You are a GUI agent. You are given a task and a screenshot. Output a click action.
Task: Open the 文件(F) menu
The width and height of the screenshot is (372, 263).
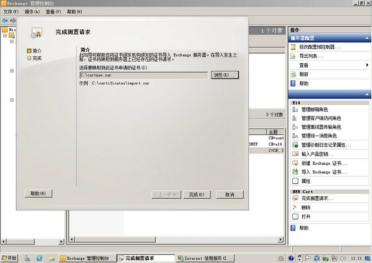click(x=11, y=12)
